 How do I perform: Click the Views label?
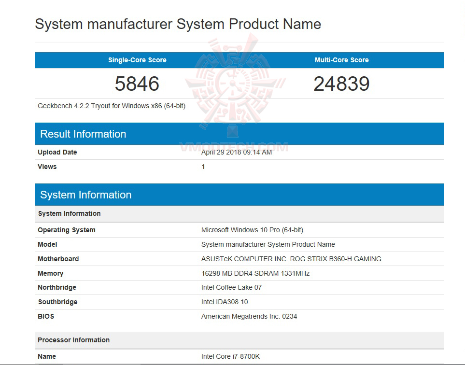[47, 167]
